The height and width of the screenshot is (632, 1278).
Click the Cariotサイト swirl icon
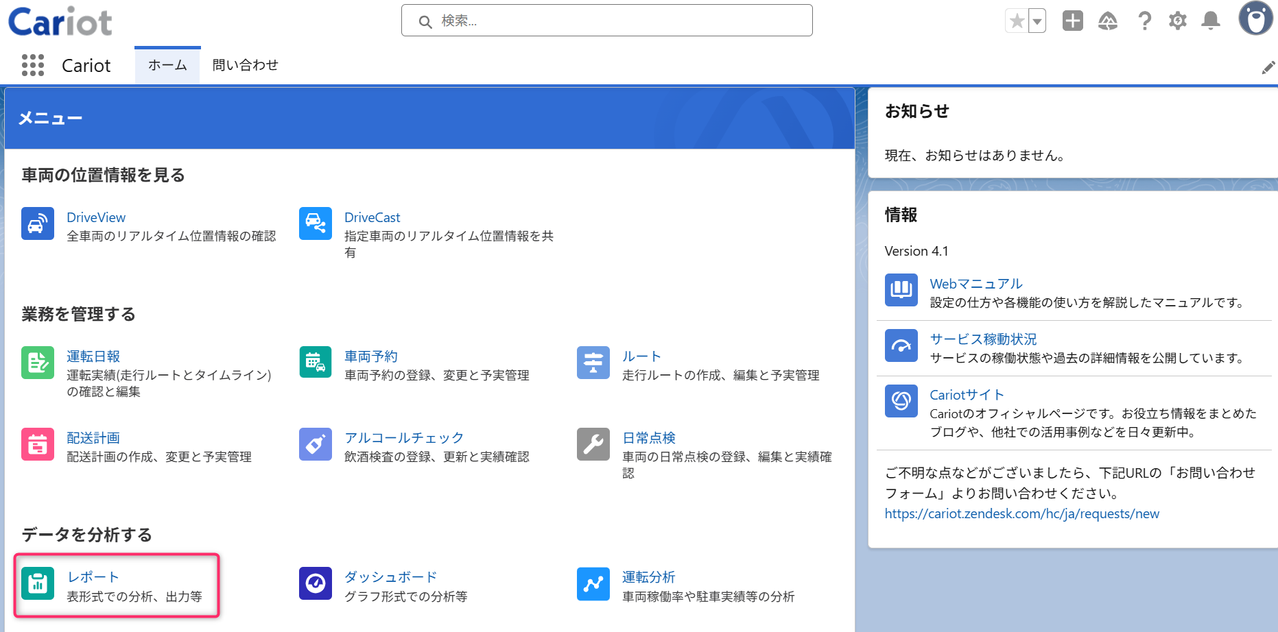(901, 401)
